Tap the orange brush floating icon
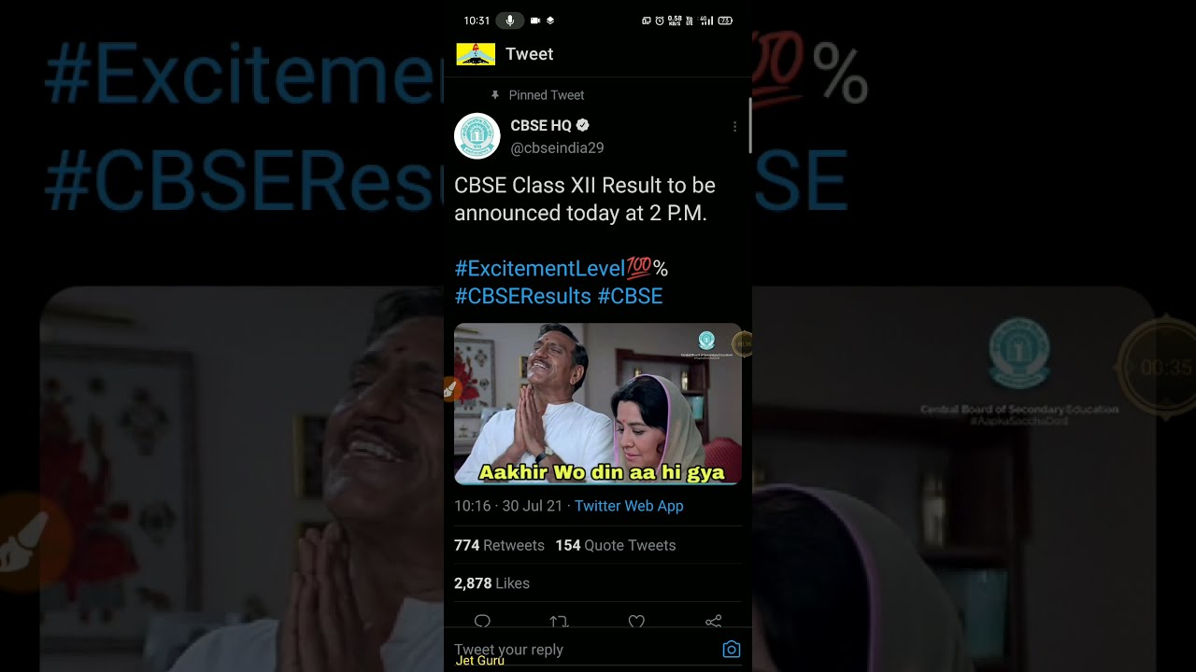The height and width of the screenshot is (672, 1196). (x=449, y=389)
